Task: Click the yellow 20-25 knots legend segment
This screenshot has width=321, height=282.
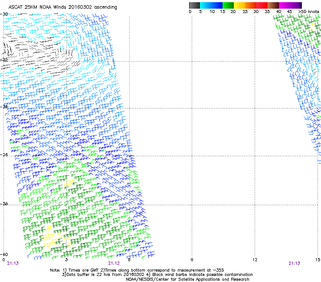Action: [x=239, y=5]
